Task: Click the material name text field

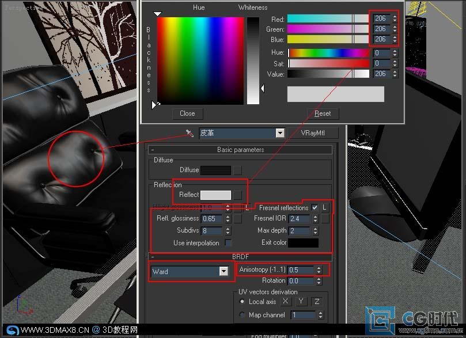Action: click(238, 133)
